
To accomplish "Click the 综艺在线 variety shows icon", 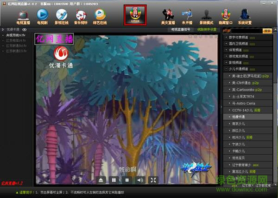I will [100, 15].
